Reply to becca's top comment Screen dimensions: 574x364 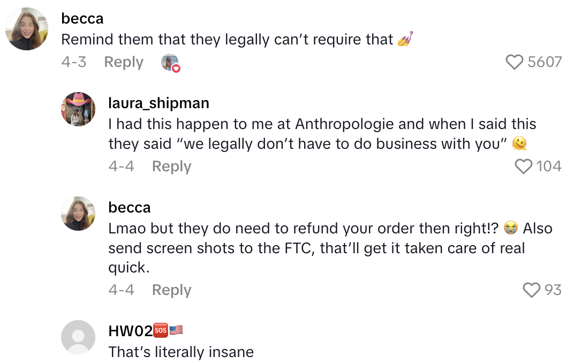[124, 62]
